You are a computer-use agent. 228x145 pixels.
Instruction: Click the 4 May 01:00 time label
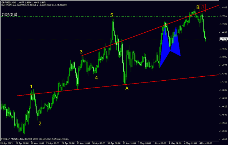tap(190, 143)
